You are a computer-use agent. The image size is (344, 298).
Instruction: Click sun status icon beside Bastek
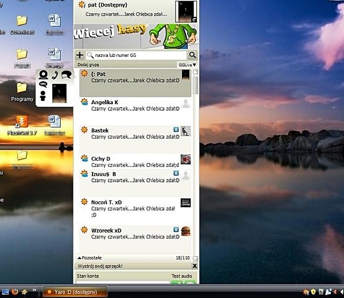pyautogui.click(x=84, y=129)
